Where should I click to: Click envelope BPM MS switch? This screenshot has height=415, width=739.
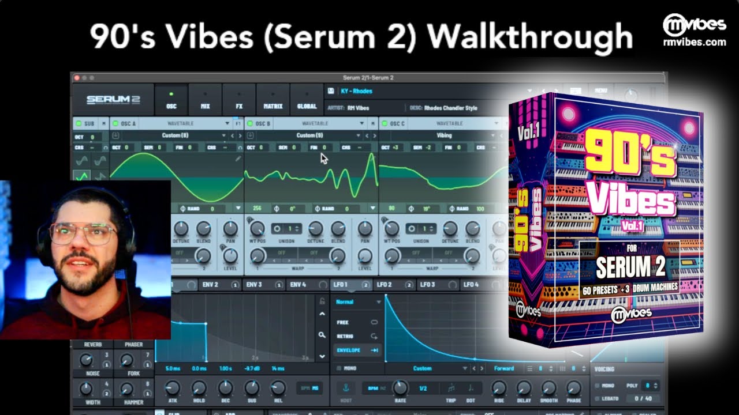[x=308, y=388]
